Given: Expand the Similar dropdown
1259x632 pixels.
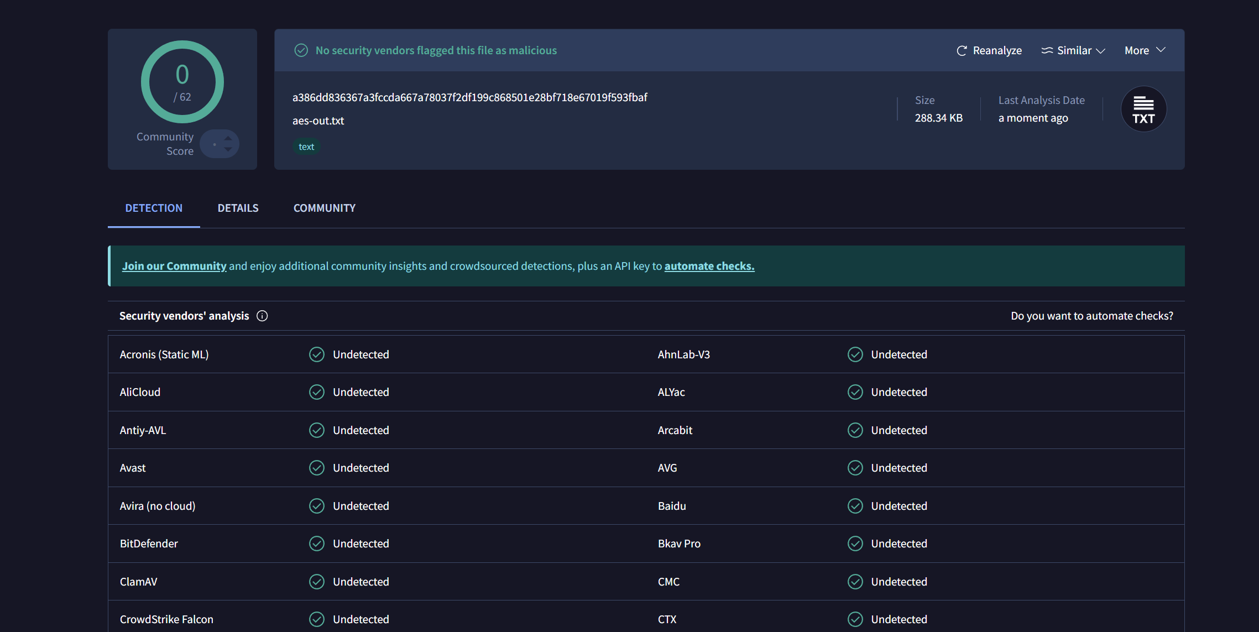Looking at the screenshot, I should [1100, 50].
